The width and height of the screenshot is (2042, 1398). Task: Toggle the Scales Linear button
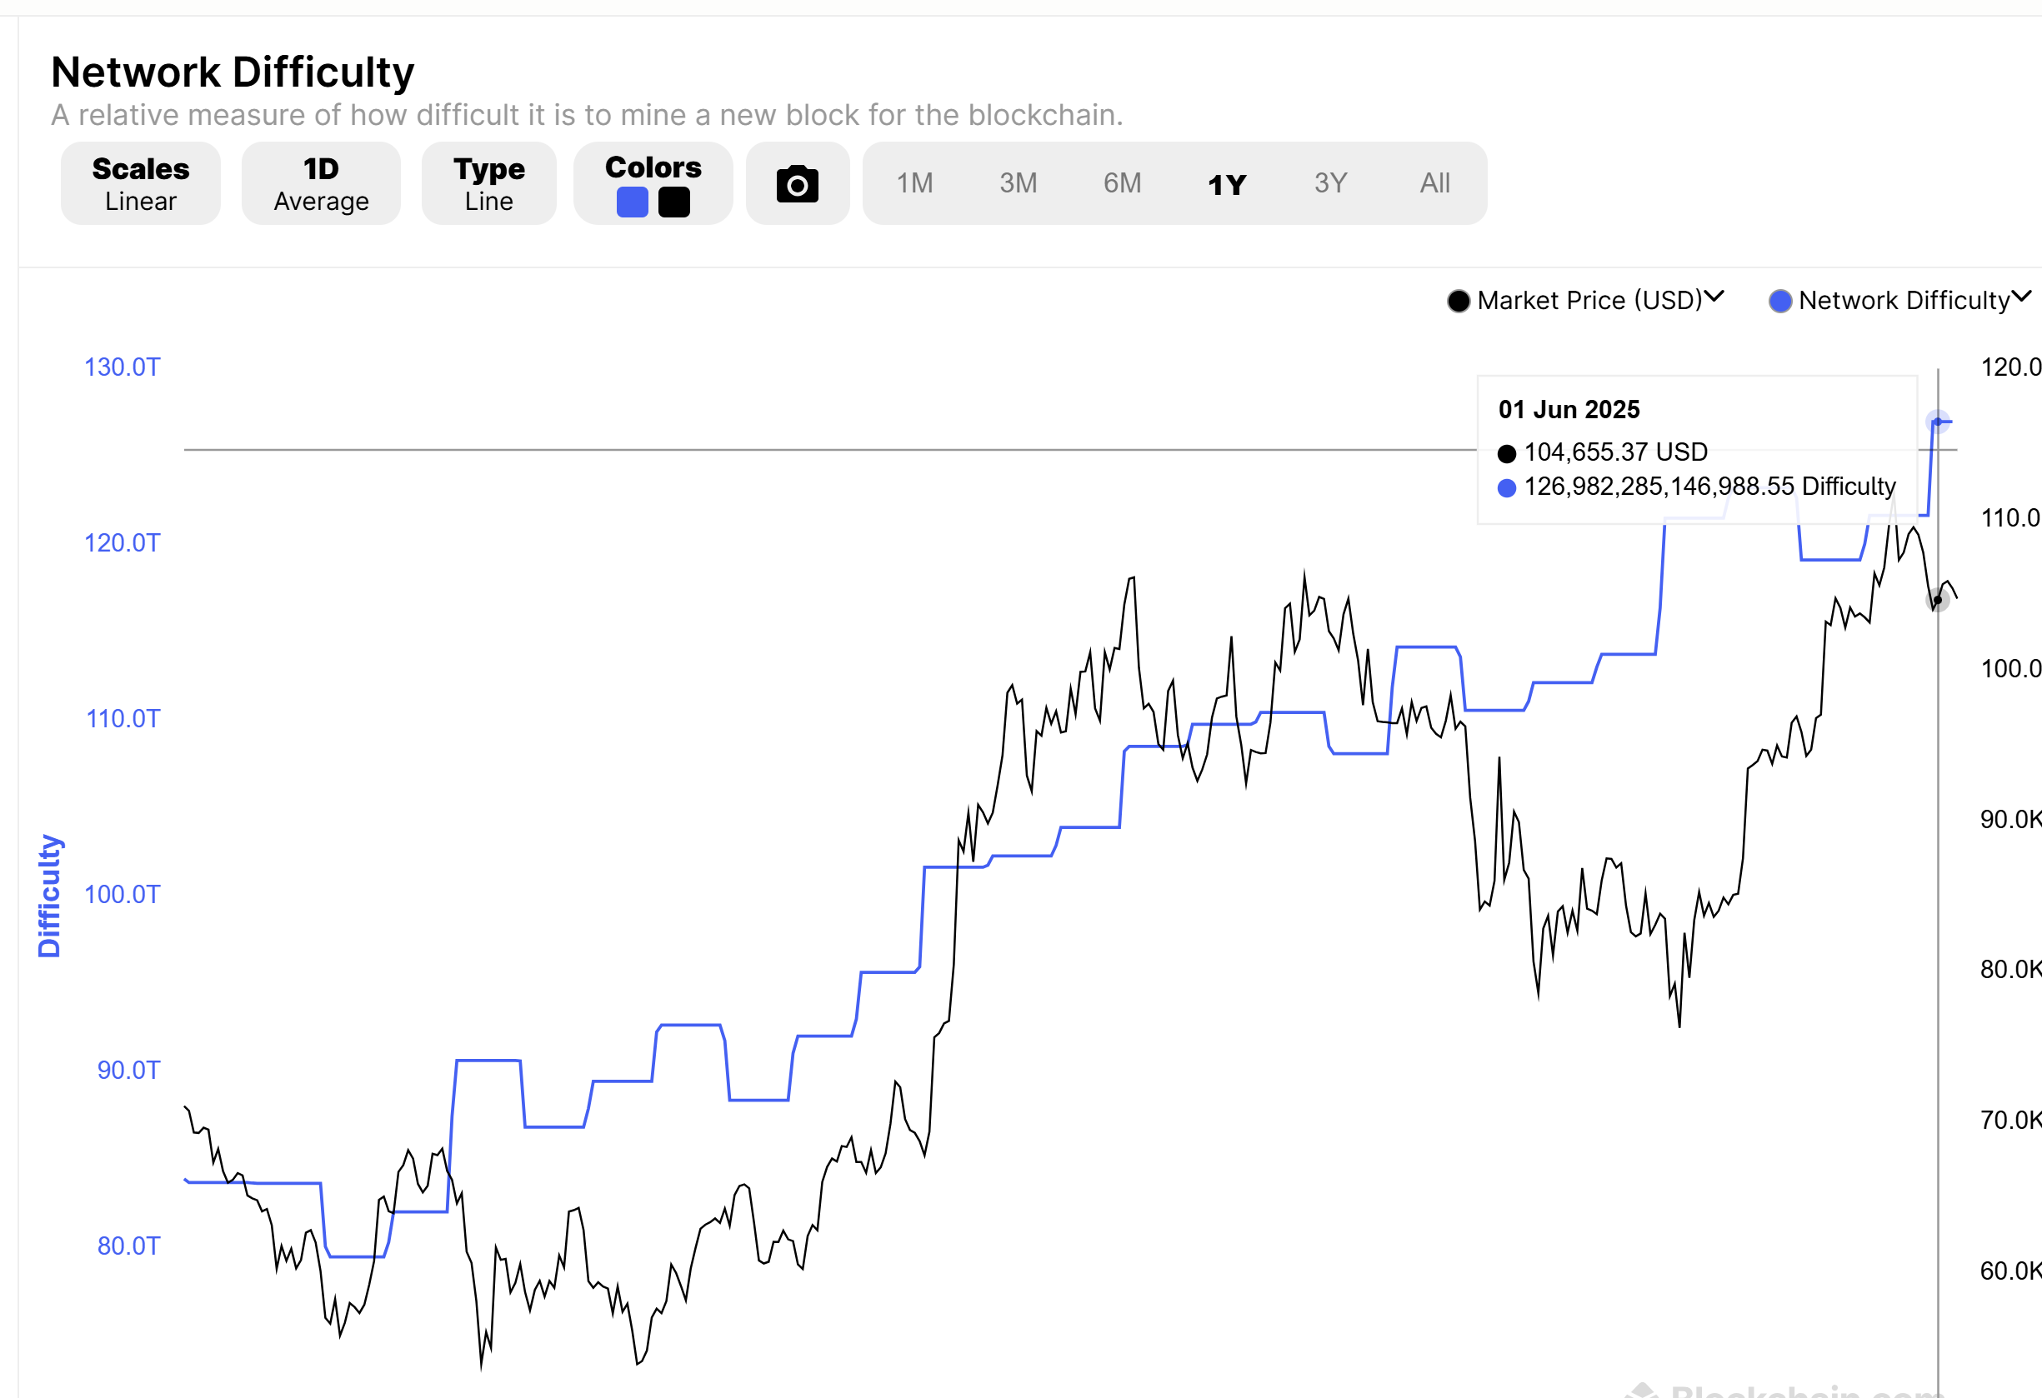point(141,183)
